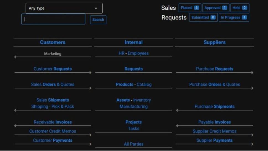The height and width of the screenshot is (151, 268).
Task: Open Supplier Credit Memos link
Action: click(215, 131)
